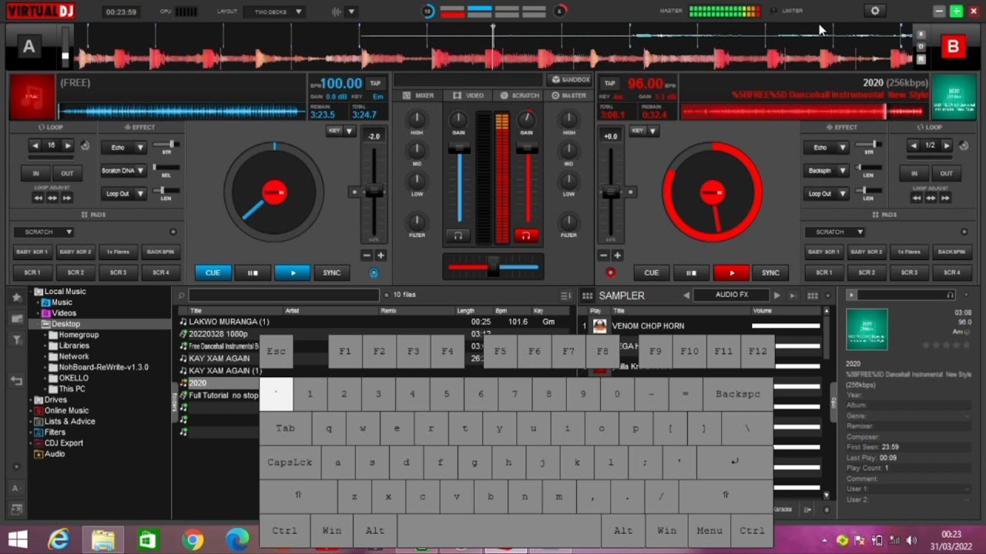Play deck A with blue play button
Viewport: 986px width, 554px height.
(x=293, y=272)
